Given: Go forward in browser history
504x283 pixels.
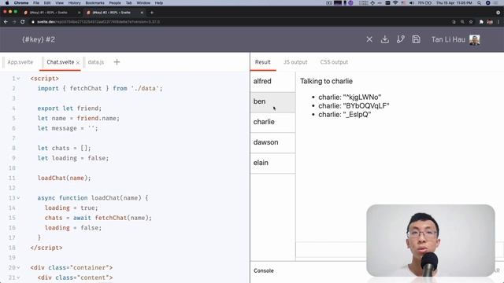Looking at the screenshot, I should pyautogui.click(x=14, y=22).
